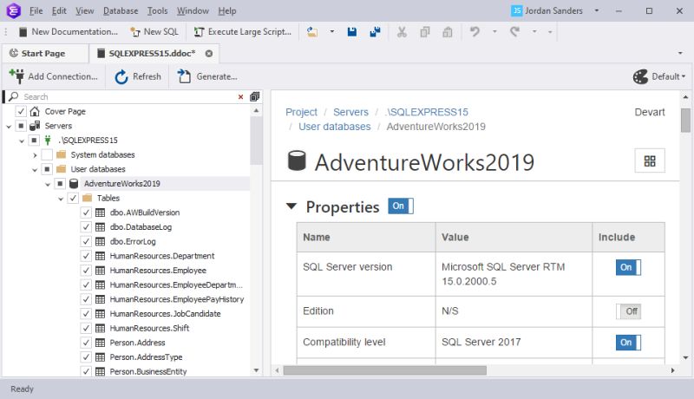
Task: Click the Paste icon in toolbar
Action: 448,32
